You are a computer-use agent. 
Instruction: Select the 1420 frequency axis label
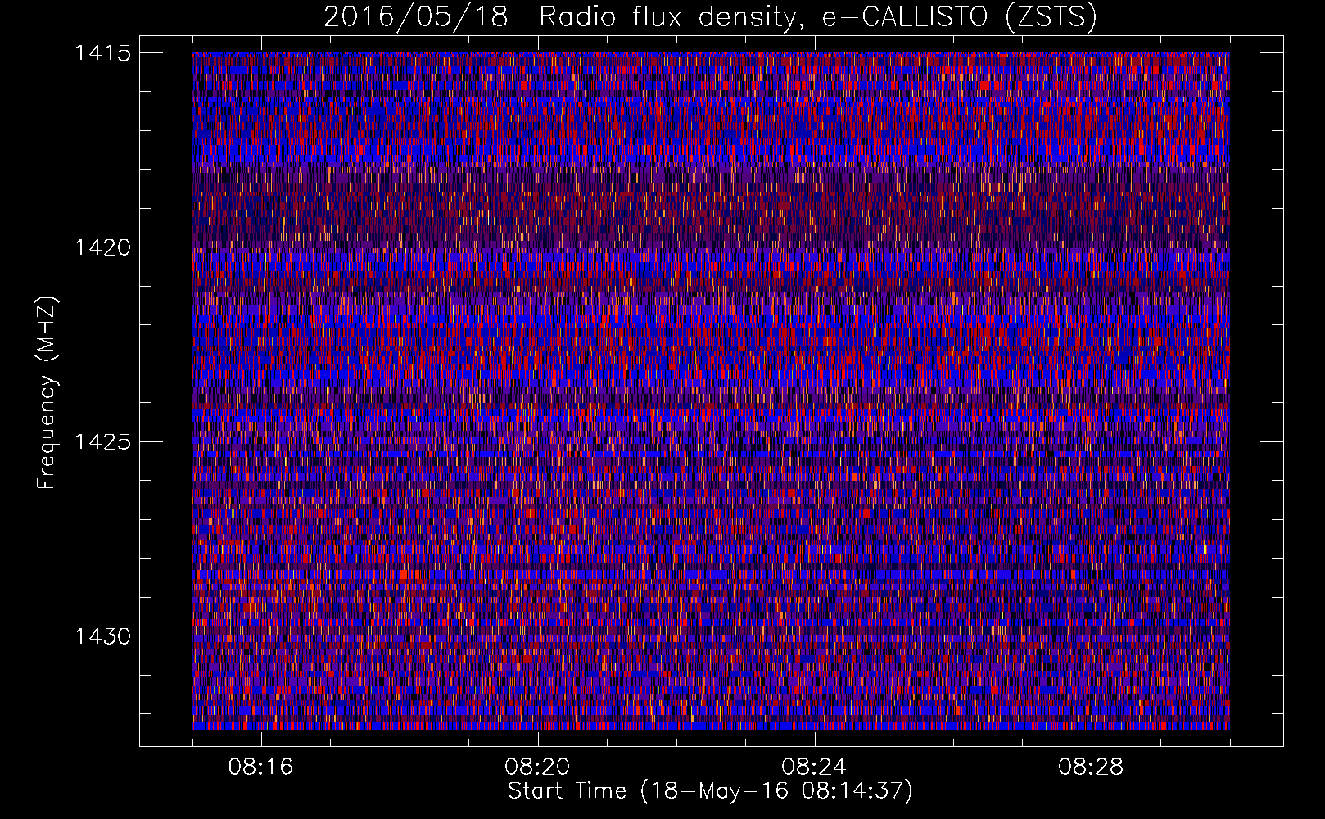(x=102, y=247)
